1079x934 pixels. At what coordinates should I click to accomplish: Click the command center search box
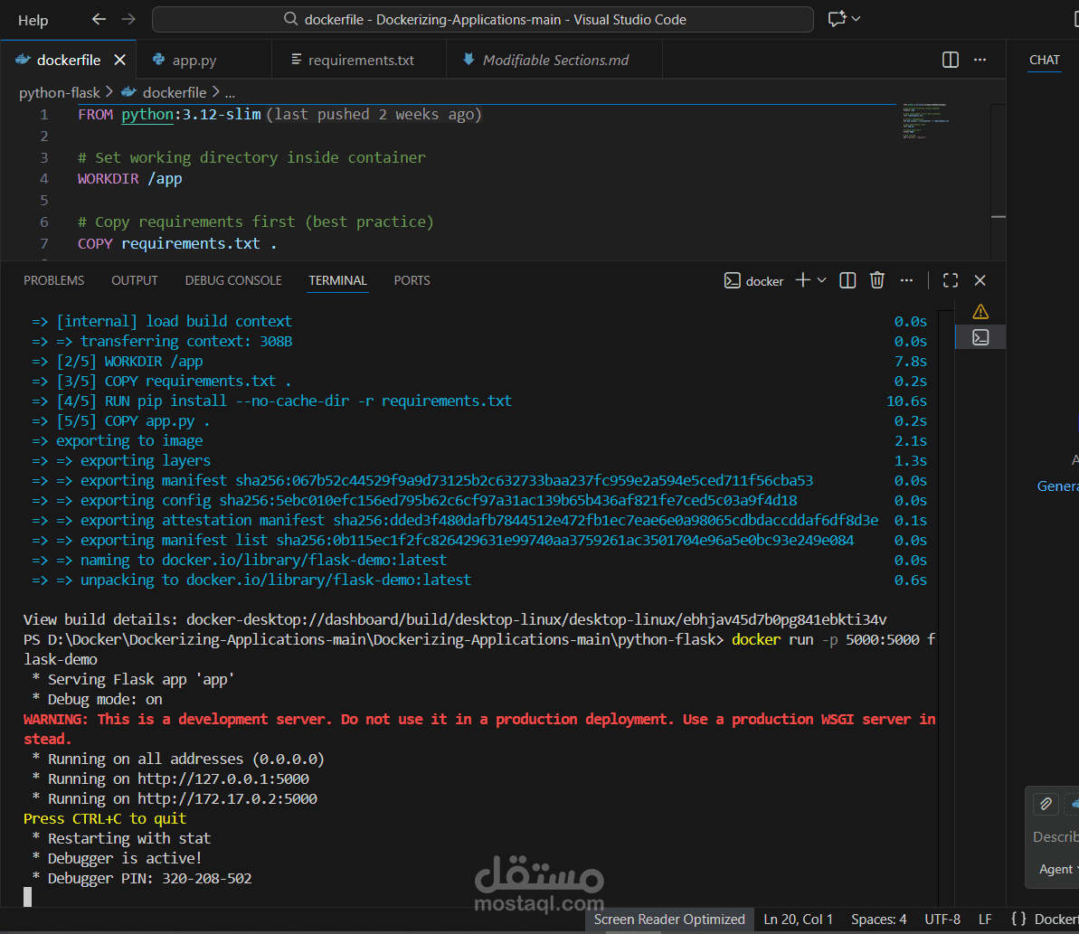(482, 19)
